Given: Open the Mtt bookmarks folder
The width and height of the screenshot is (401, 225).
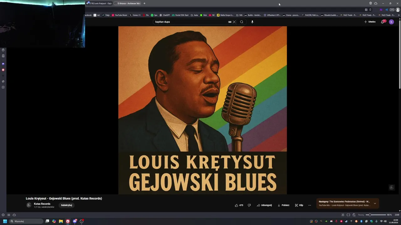Looking at the screenshot, I should 239,15.
